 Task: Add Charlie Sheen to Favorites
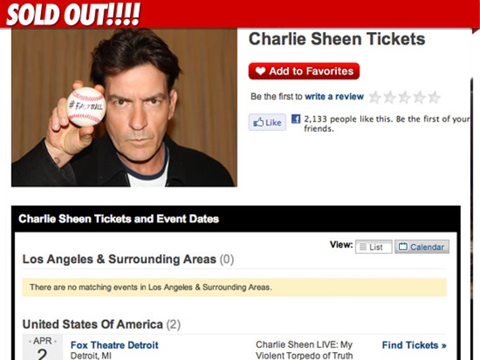click(304, 71)
